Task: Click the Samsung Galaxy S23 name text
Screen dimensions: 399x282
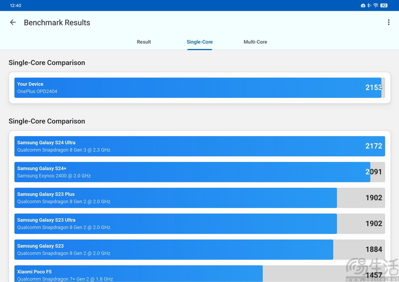Action: 40,246
